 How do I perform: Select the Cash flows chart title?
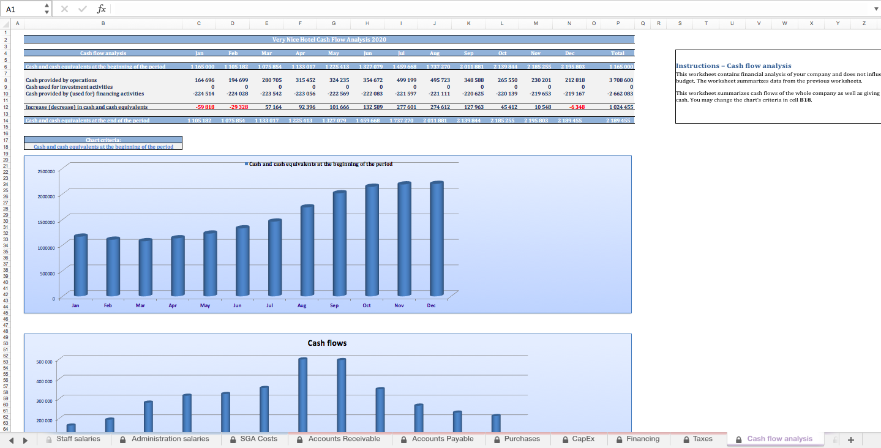(327, 343)
